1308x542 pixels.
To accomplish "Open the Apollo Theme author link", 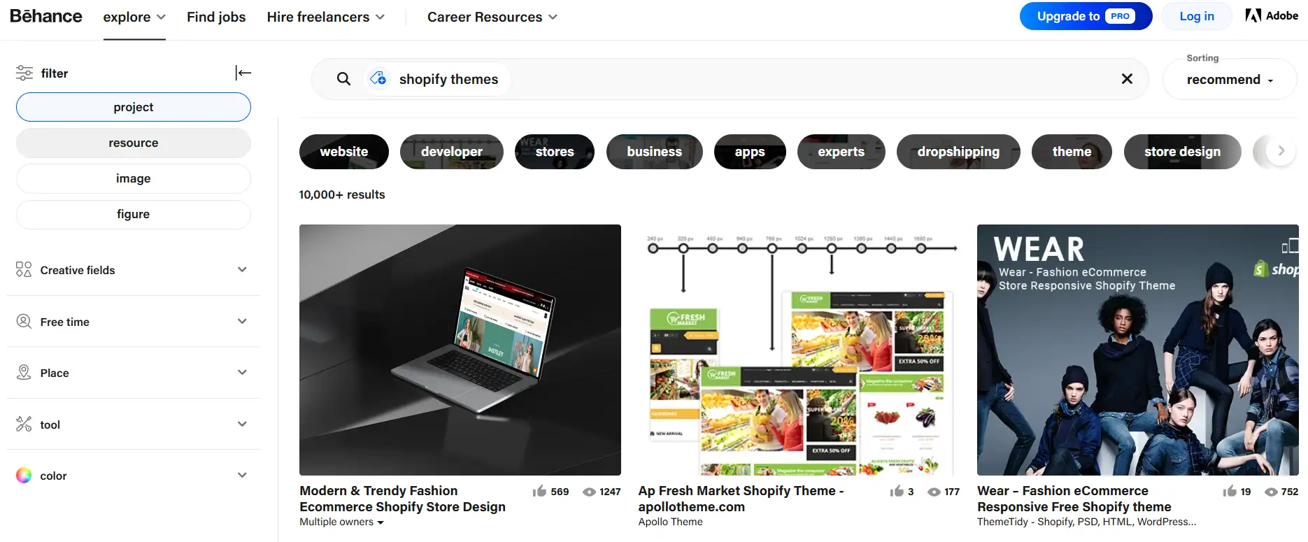I will click(x=670, y=522).
